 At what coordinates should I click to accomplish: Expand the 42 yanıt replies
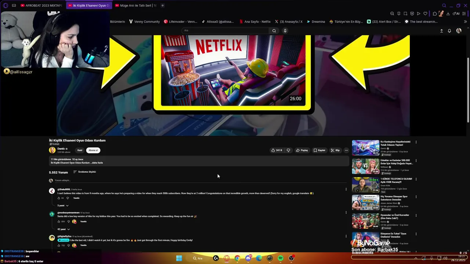(64, 229)
